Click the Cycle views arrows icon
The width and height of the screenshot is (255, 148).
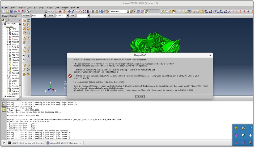click(88, 11)
